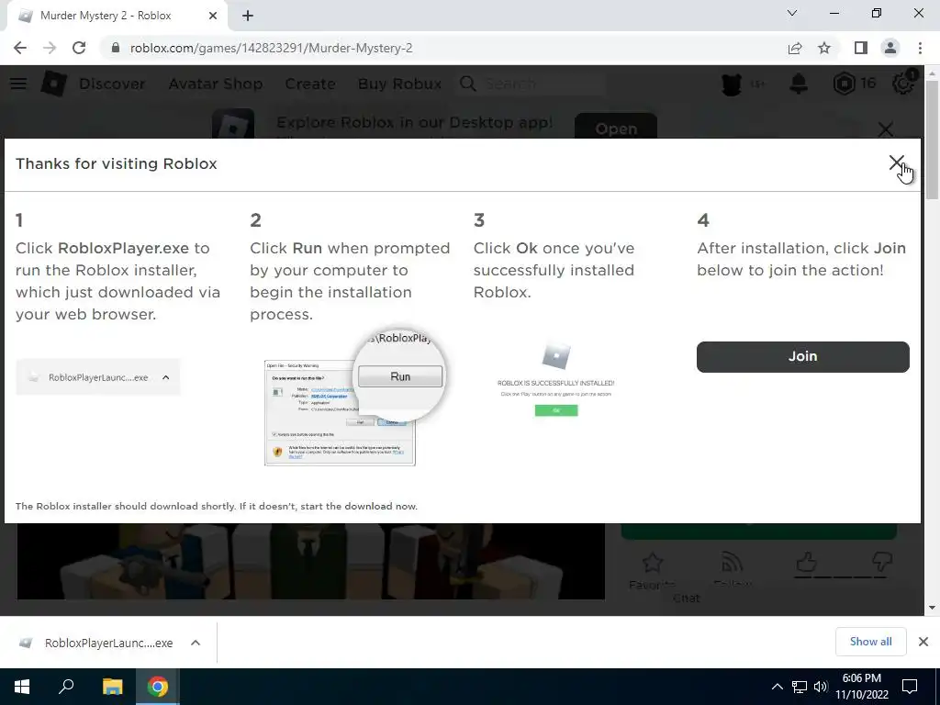This screenshot has width=940, height=705.
Task: Open Roblox notifications bell
Action: 799,84
